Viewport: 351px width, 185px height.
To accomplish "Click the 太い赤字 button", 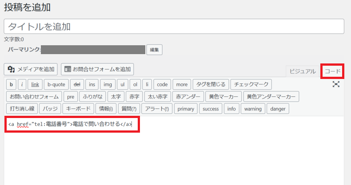I will (x=158, y=97).
